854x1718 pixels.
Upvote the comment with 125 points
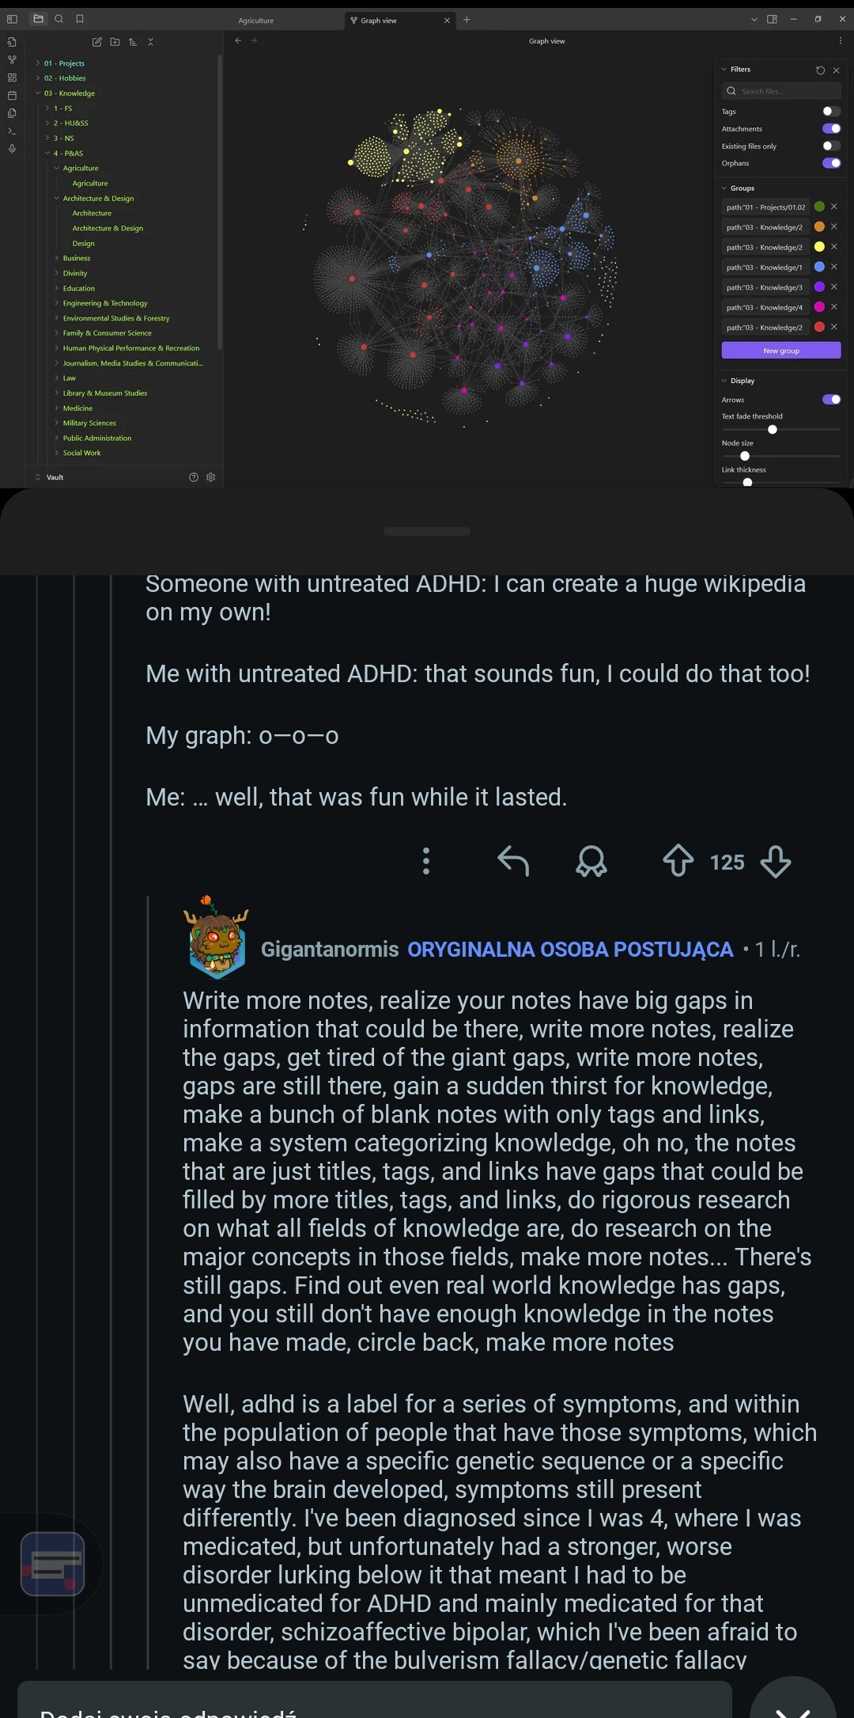pyautogui.click(x=678, y=861)
